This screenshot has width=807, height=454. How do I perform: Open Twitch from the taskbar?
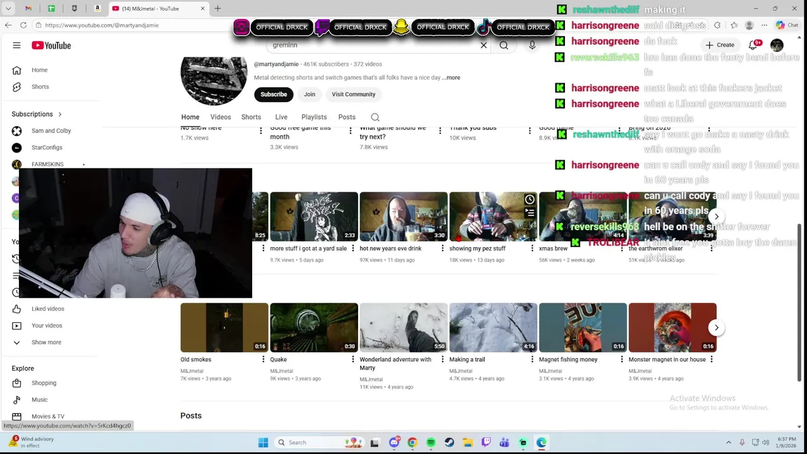[486, 443]
